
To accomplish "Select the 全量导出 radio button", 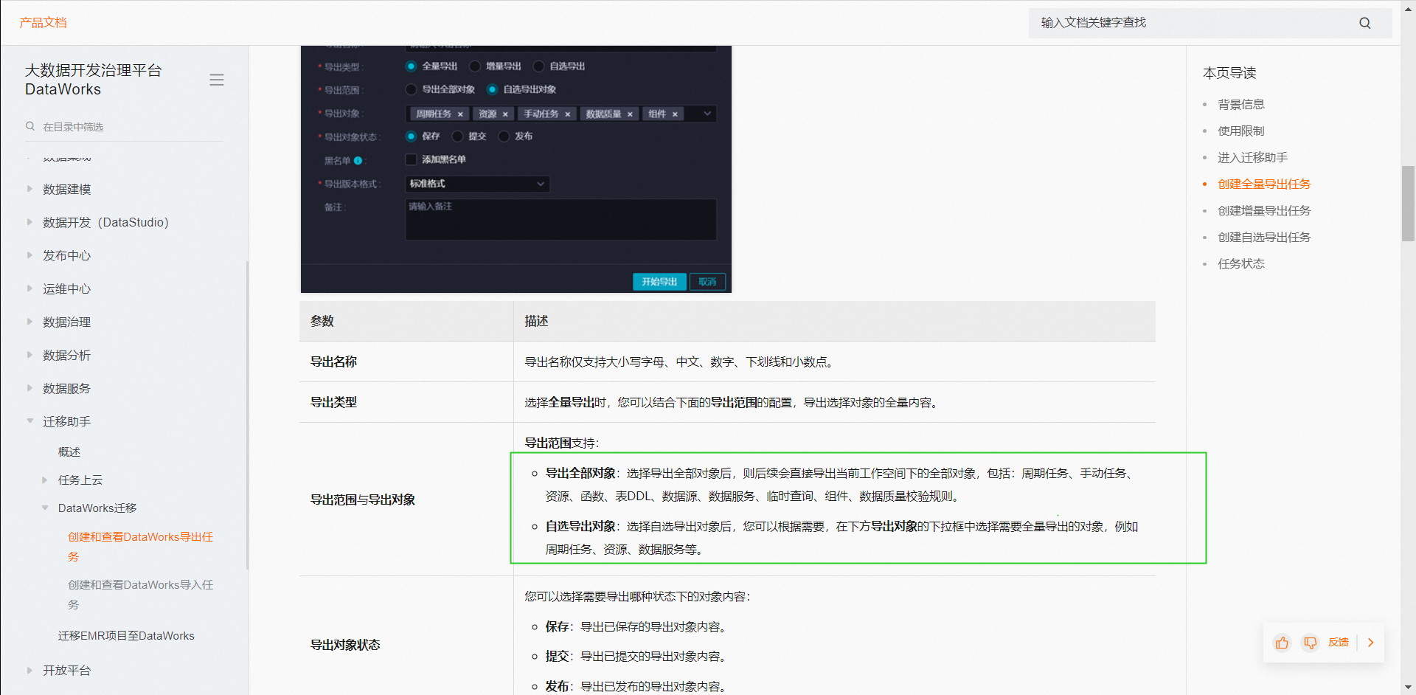I will tap(411, 66).
